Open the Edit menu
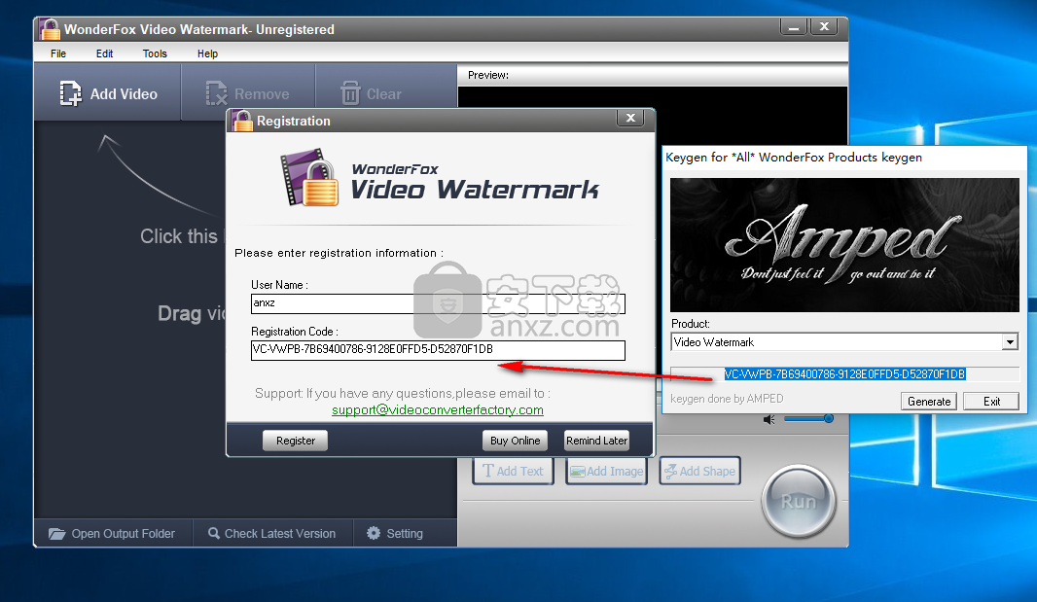The width and height of the screenshot is (1037, 602). [x=104, y=53]
